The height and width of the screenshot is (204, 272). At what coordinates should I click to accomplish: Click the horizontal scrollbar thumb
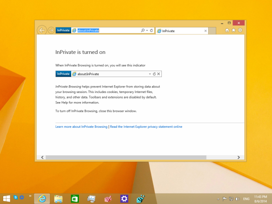coord(126,157)
